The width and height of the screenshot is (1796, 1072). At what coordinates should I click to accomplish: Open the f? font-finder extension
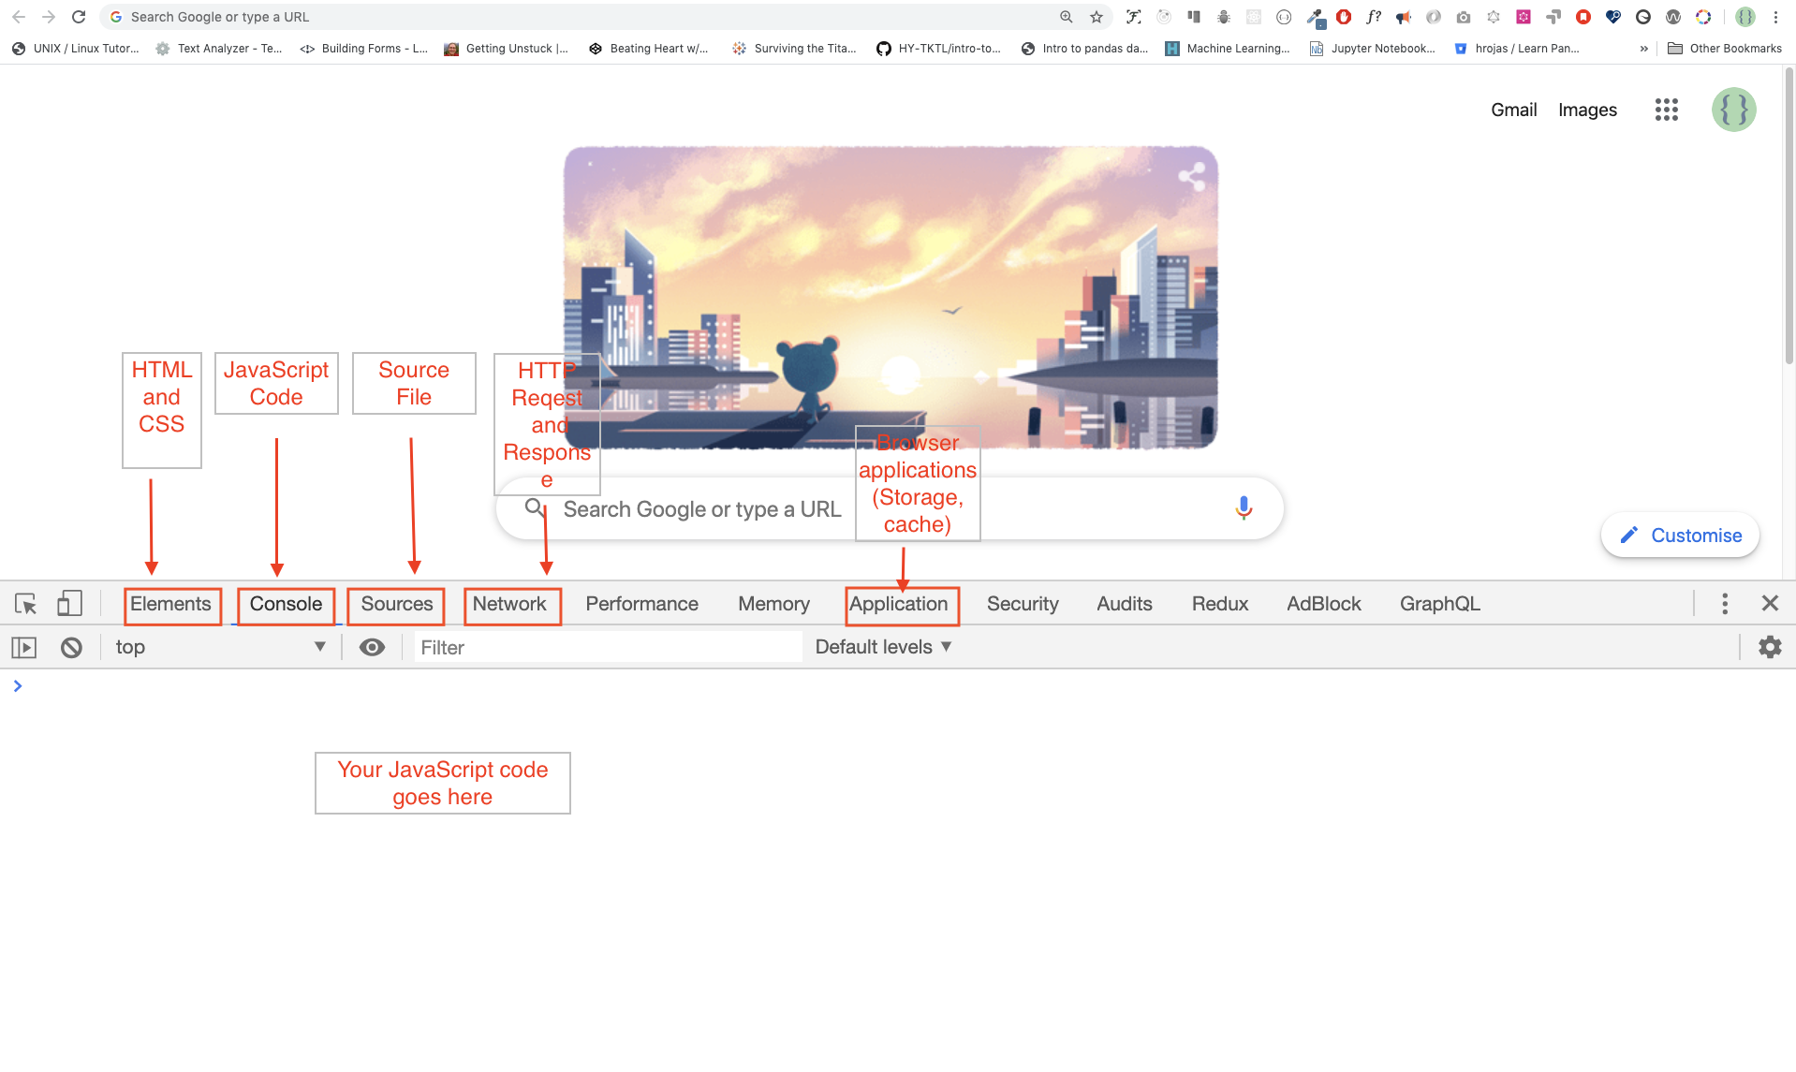coord(1374,17)
